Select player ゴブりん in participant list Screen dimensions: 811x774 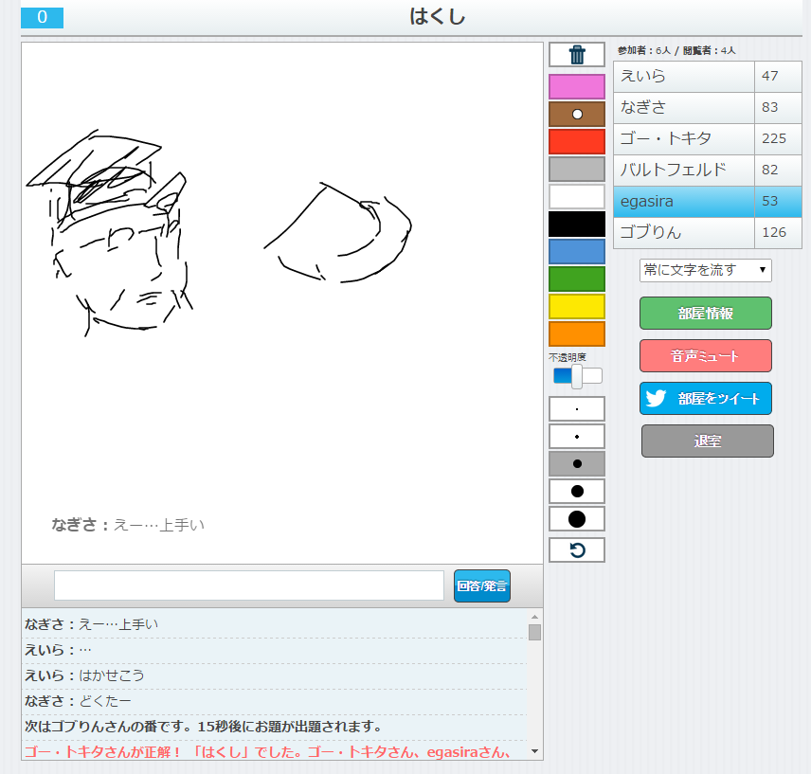click(x=684, y=232)
